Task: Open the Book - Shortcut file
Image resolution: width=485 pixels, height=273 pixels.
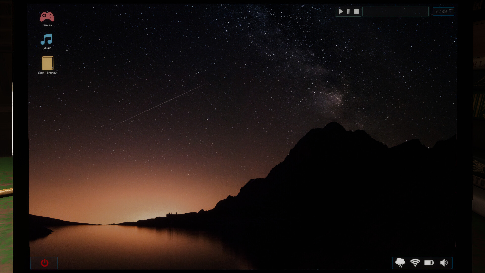Action: point(47,63)
